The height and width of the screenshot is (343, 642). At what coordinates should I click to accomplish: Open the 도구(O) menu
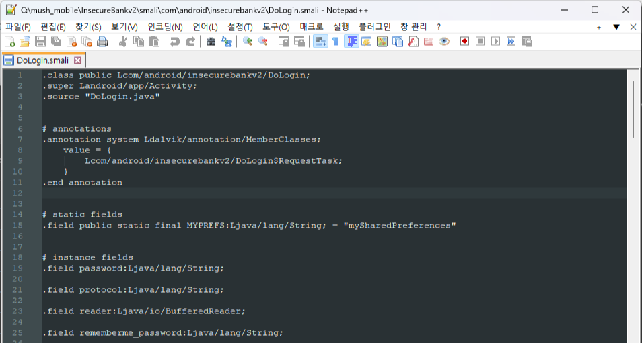click(x=276, y=27)
